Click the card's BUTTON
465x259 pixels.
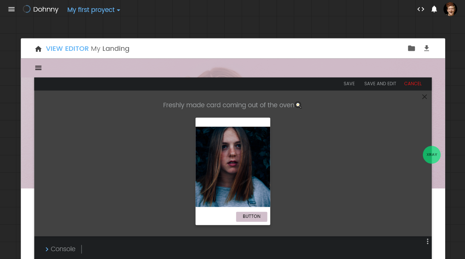pyautogui.click(x=251, y=216)
